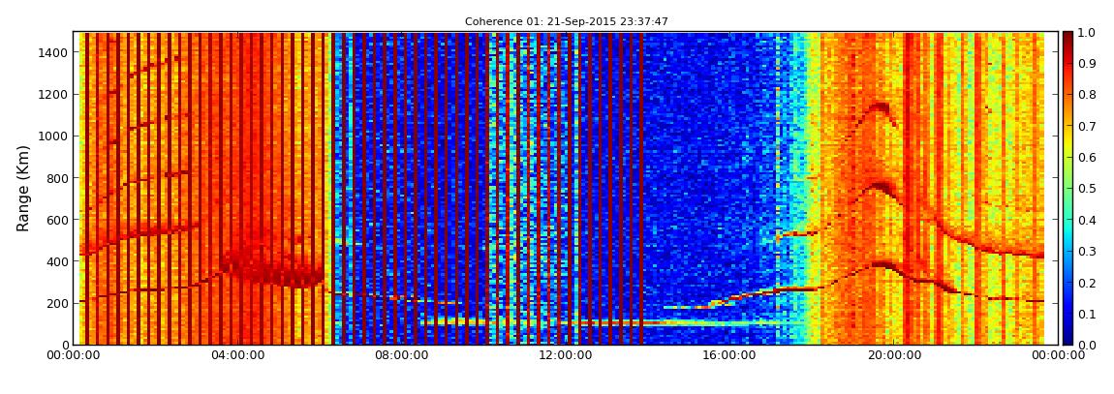
Task: Click the dark blue bottom of the colorbar
Action: (1068, 337)
